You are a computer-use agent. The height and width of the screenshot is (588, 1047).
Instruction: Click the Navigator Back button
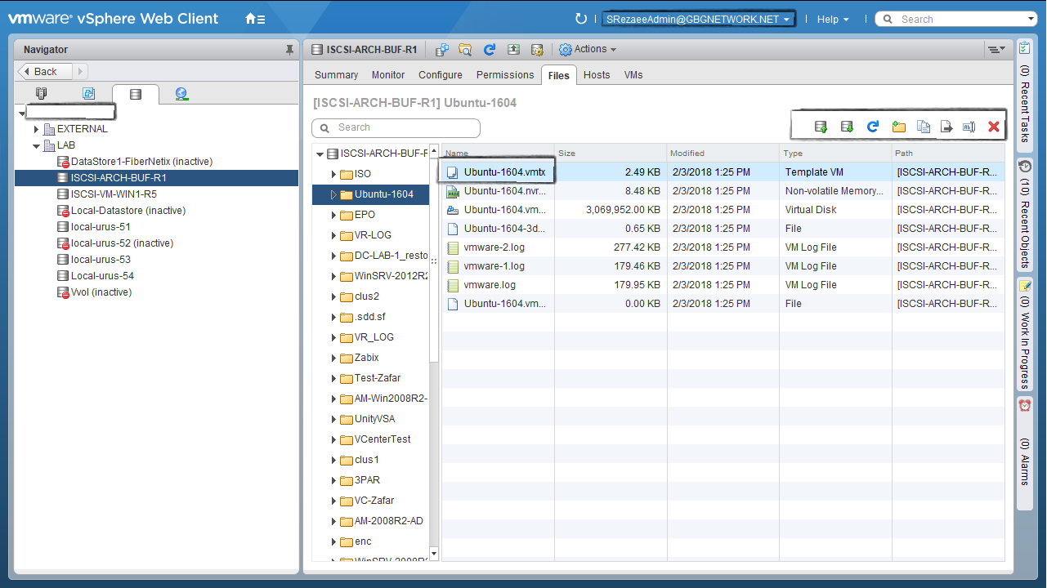45,72
